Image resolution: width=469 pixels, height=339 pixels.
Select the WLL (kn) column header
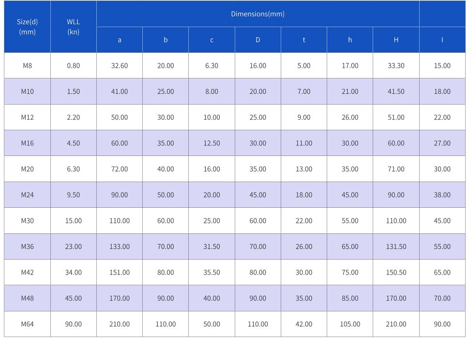pos(73,27)
